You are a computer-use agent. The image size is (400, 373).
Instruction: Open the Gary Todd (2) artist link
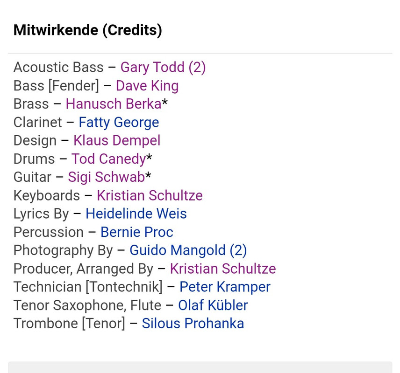click(x=163, y=68)
